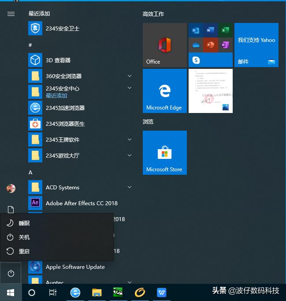Viewport: 286px width, 301px height.
Task: Open the Microsoft Store tile
Action: pos(165,153)
